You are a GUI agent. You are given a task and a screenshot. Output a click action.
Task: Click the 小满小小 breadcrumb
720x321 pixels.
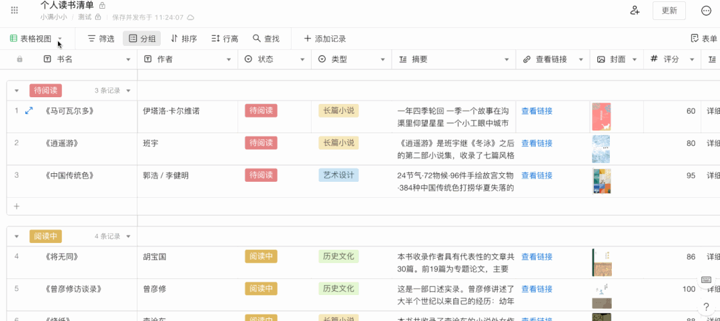(x=54, y=17)
